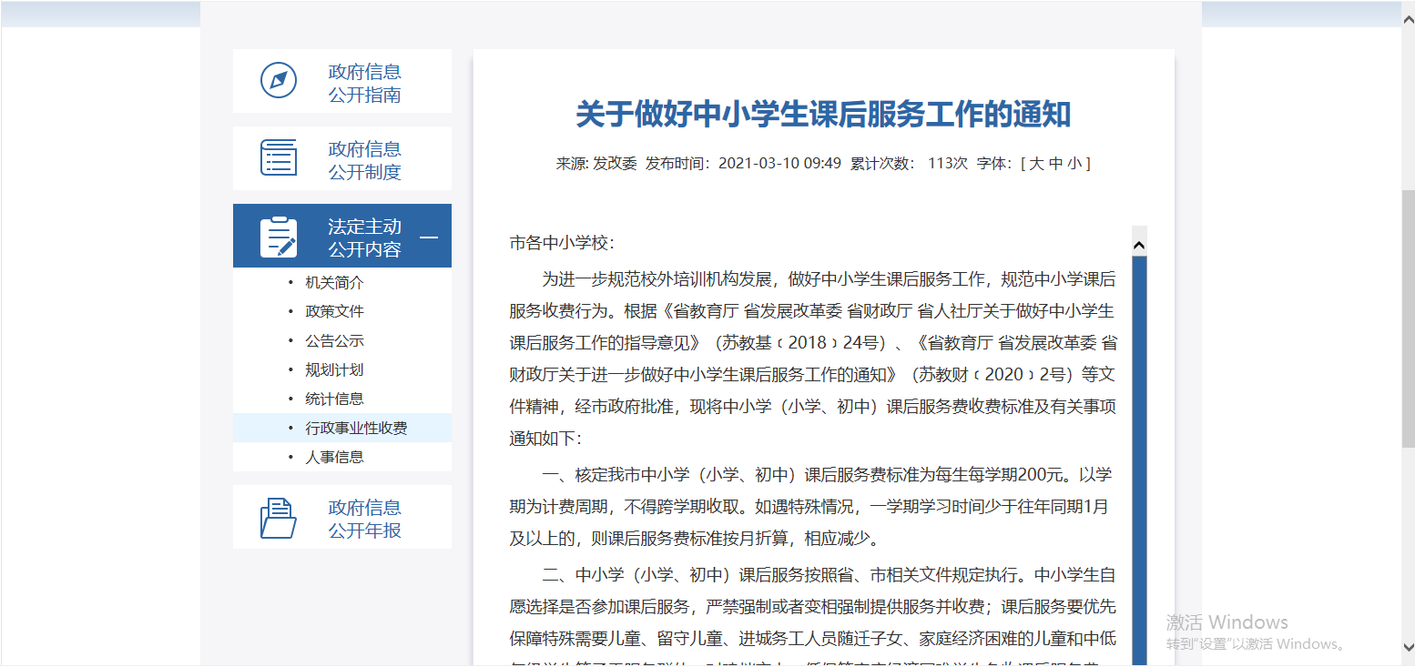This screenshot has height=667, width=1415.
Task: Go to 规划计划 sidebar item
Action: (x=334, y=370)
